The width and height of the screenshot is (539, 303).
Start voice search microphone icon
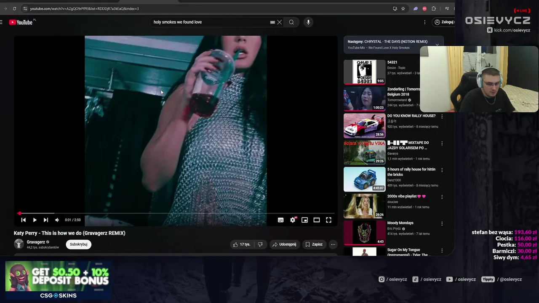click(x=308, y=22)
